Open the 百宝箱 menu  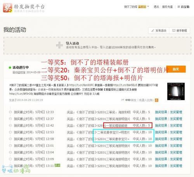tap(184, 7)
